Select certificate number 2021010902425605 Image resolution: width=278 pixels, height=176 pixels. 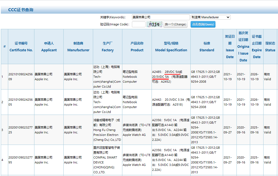(x=20, y=102)
